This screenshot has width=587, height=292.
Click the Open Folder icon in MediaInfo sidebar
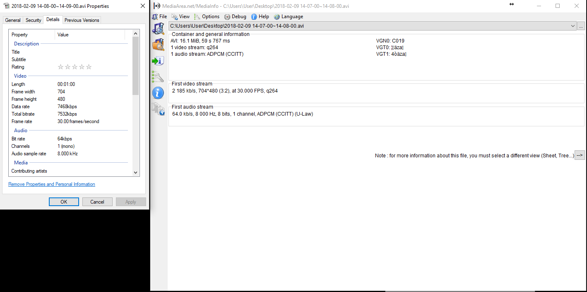click(158, 45)
